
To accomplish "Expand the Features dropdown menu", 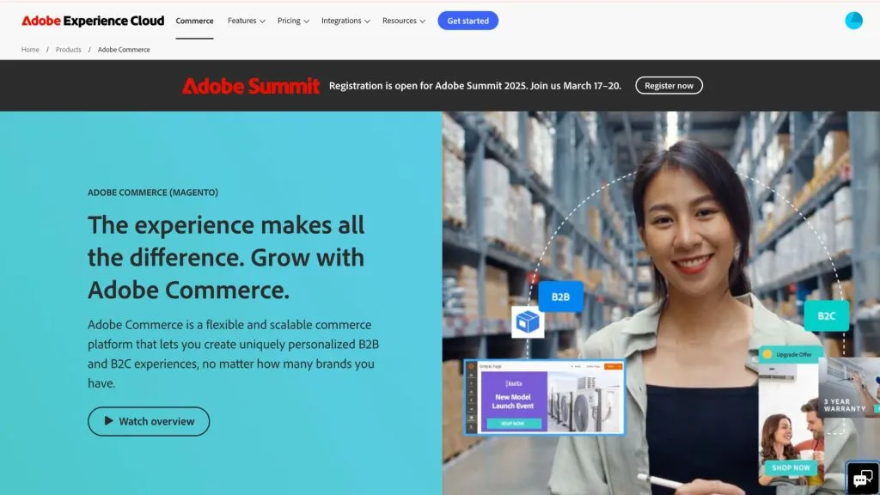I will coord(246,21).
